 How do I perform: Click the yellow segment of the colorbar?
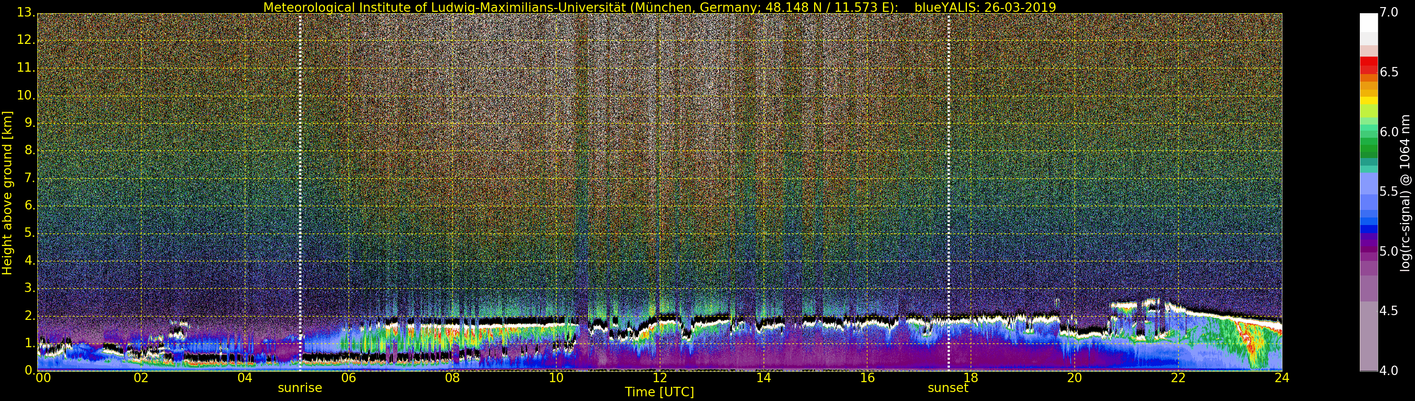1369,100
